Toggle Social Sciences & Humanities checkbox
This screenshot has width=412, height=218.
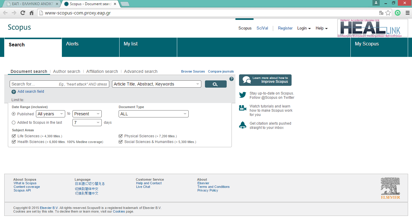click(x=121, y=142)
